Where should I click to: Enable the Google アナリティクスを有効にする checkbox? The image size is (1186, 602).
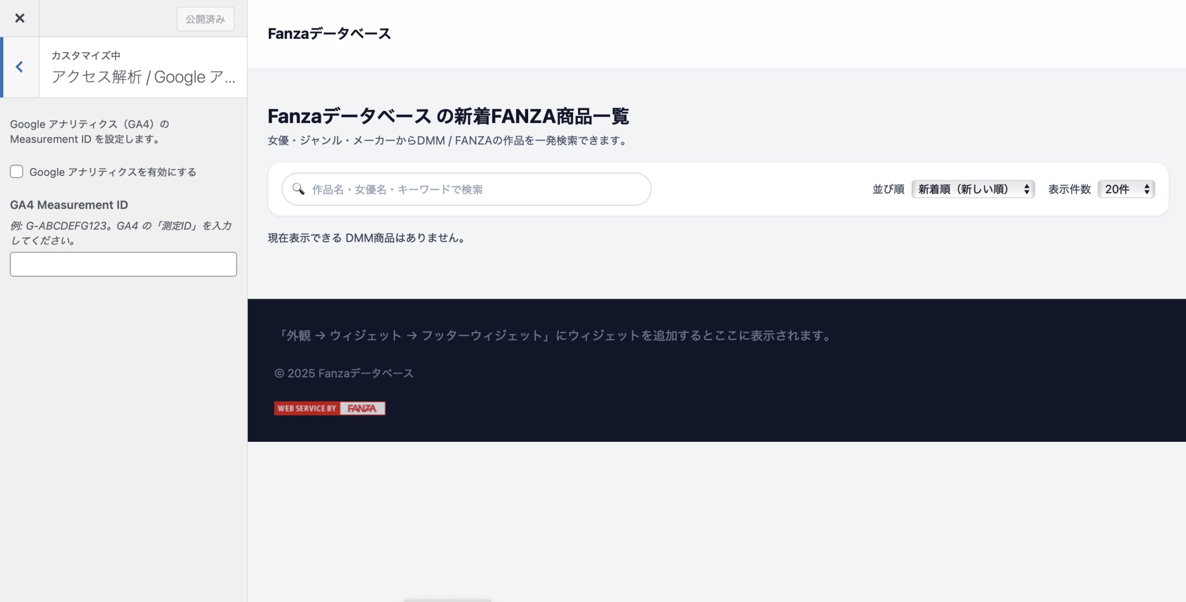click(x=16, y=172)
